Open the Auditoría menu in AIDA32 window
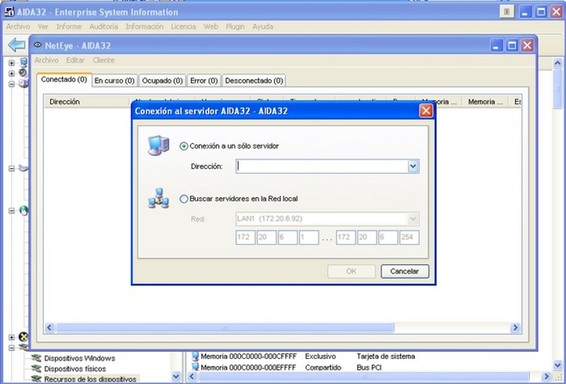Viewport: 566px width, 384px height. point(104,27)
